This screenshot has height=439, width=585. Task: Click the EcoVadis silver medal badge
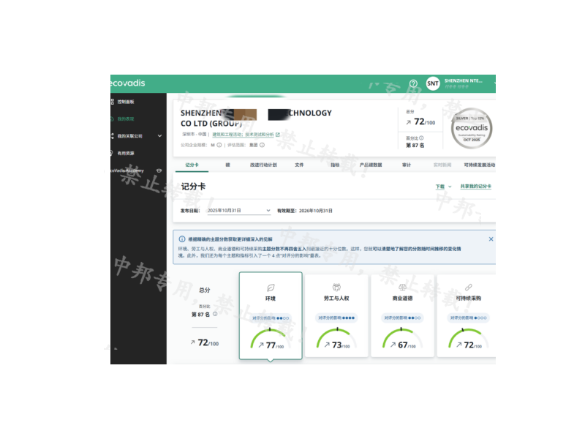click(x=473, y=129)
